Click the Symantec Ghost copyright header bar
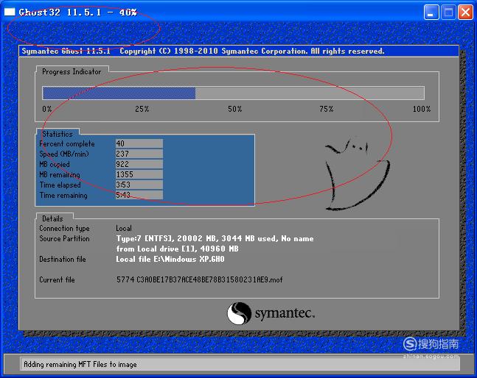477x378 pixels. (x=239, y=51)
